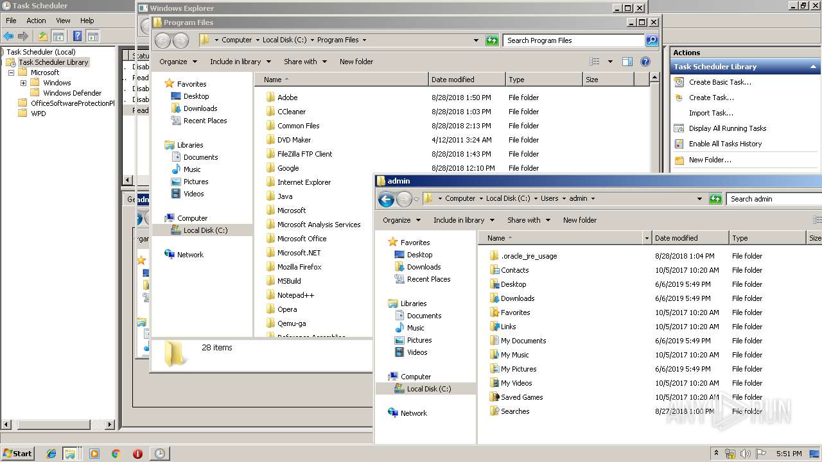The image size is (822, 462).
Task: Open view options dropdown arrow in Program Files
Action: click(610, 62)
